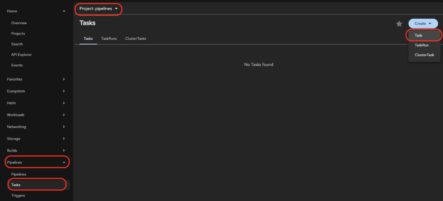Select Task from the Create menu

click(419, 35)
